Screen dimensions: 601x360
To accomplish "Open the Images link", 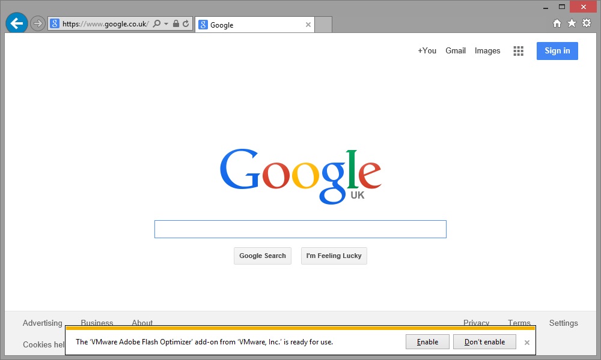I will pos(487,51).
